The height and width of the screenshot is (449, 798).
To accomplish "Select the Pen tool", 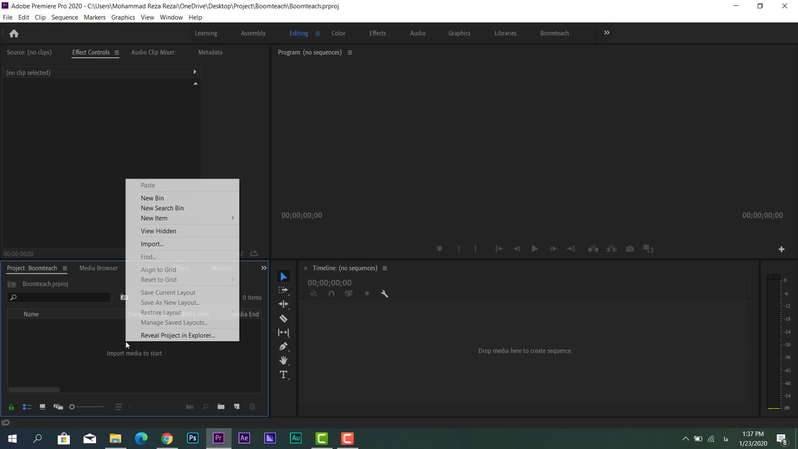I will coord(283,346).
